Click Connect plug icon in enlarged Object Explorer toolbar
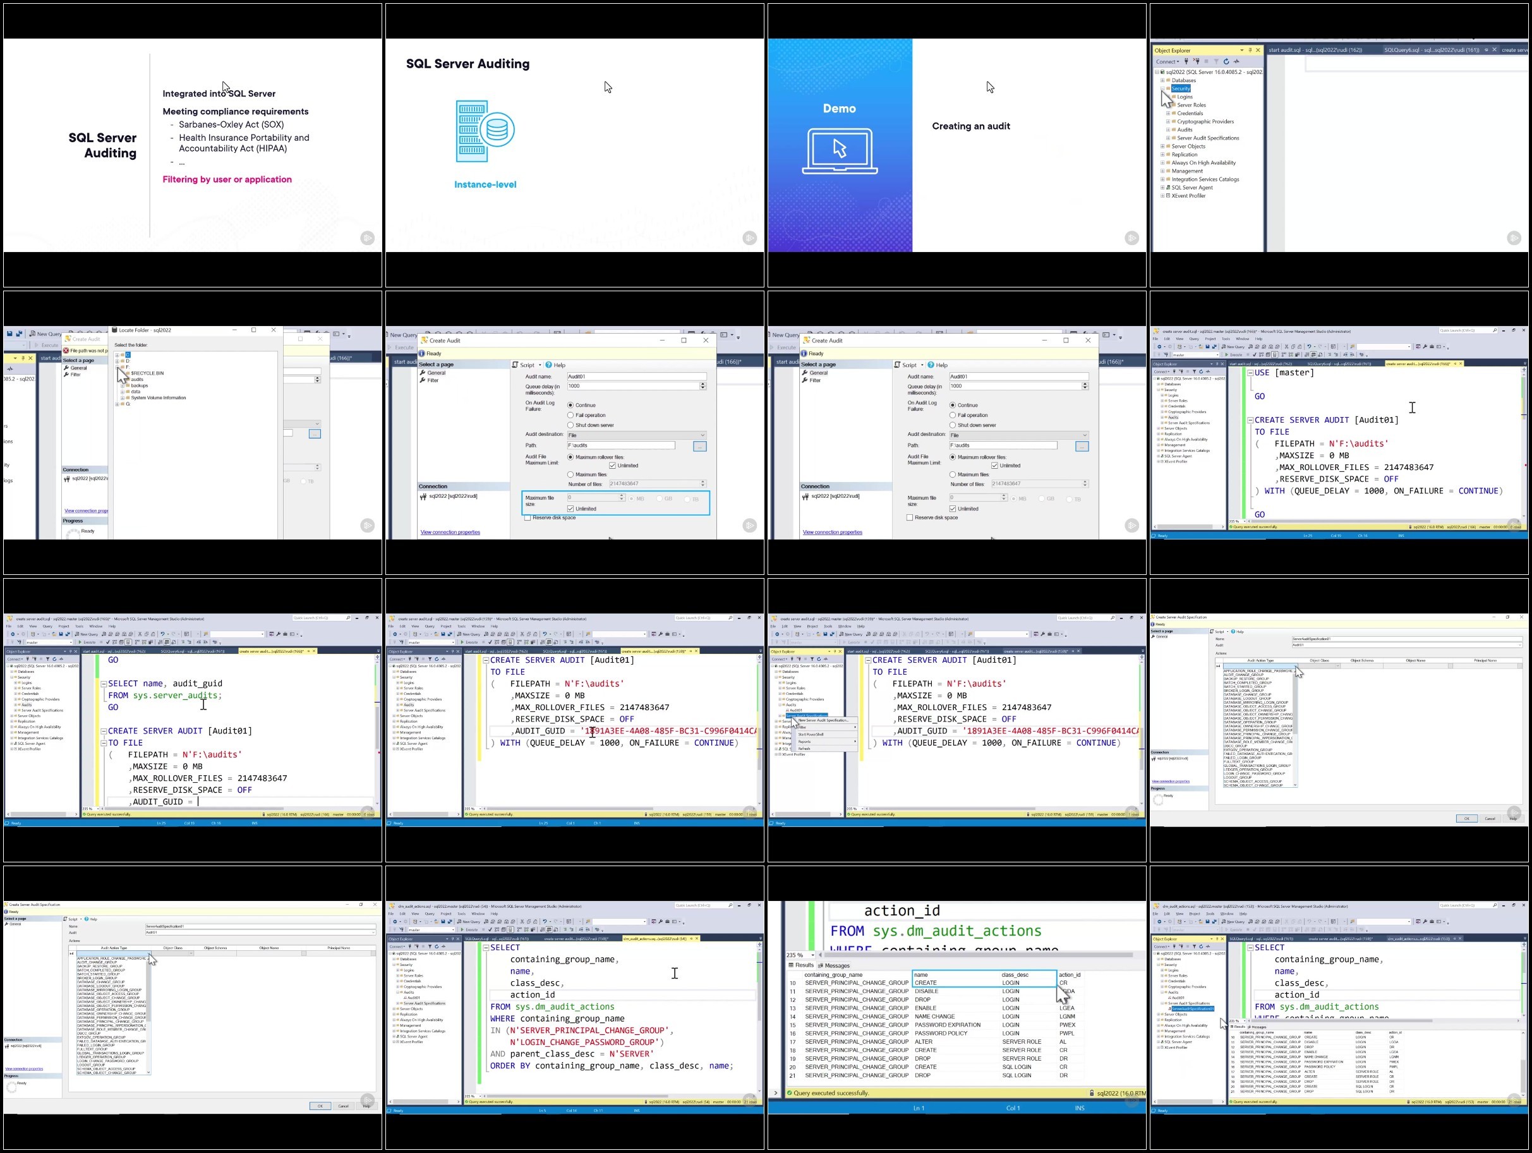The image size is (1532, 1153). (1187, 62)
